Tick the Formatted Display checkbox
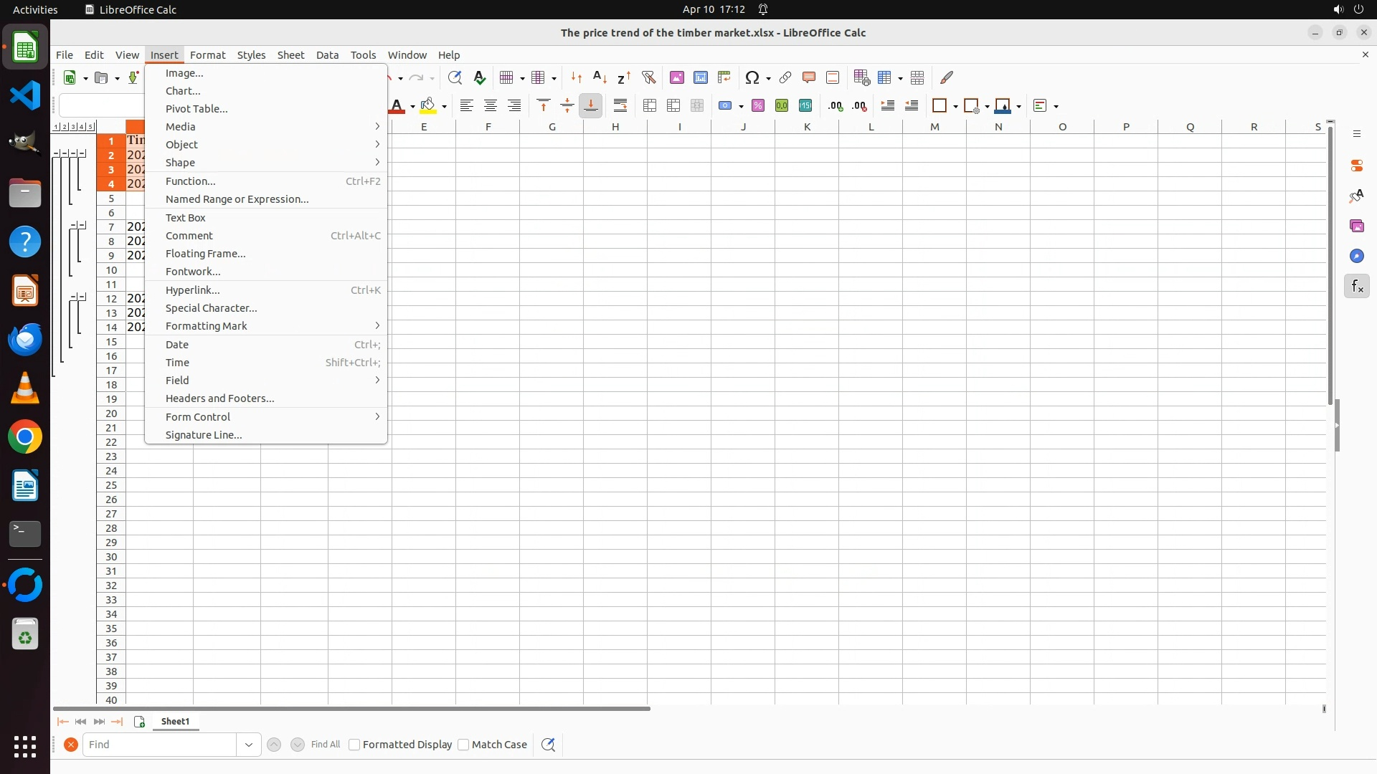This screenshot has width=1377, height=774. point(354,745)
